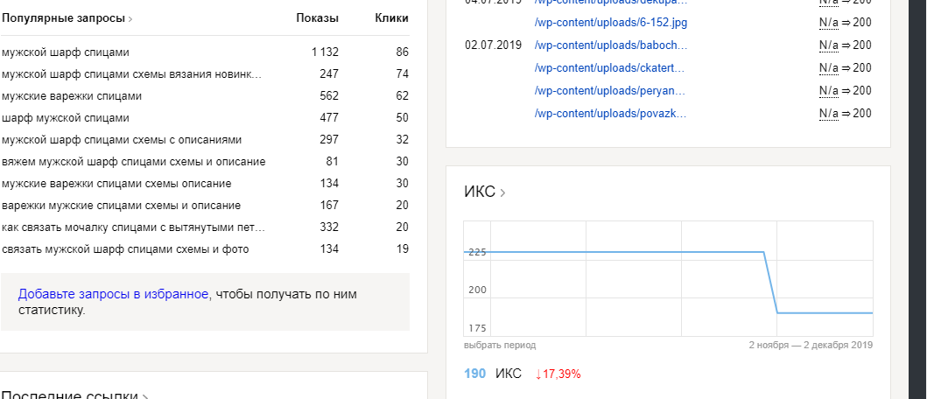This screenshot has height=399, width=927.
Task: Sort queries by the Показы column
Action: (x=317, y=18)
